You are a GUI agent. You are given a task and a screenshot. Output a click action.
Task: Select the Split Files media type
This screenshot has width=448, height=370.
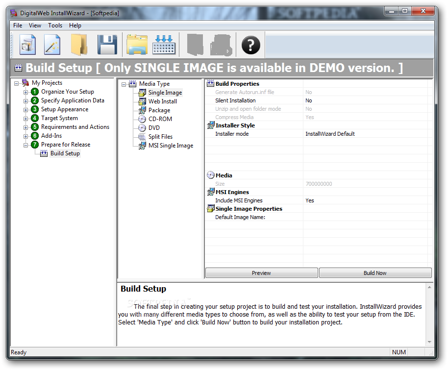(x=160, y=137)
